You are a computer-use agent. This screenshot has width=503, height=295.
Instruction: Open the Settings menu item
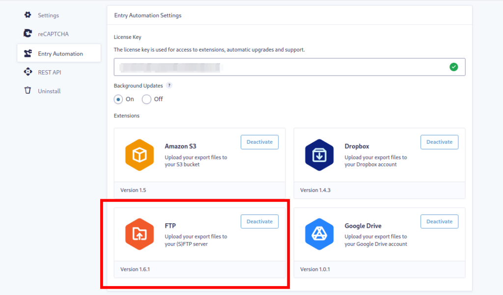(49, 15)
